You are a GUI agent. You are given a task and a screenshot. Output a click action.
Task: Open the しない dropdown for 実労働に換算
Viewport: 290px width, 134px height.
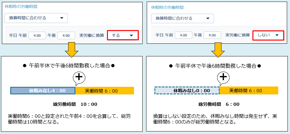click(x=268, y=35)
